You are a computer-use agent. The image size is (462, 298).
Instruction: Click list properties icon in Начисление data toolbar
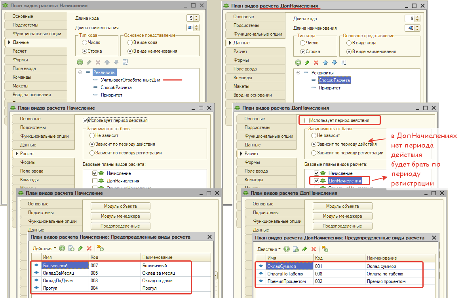click(125, 62)
